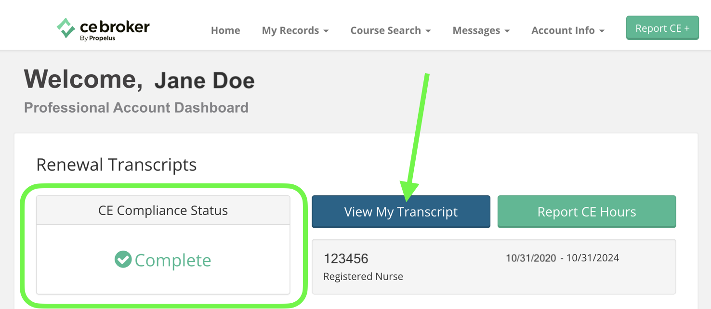711x309 pixels.
Task: Open the Messages menu label
Action: click(476, 30)
